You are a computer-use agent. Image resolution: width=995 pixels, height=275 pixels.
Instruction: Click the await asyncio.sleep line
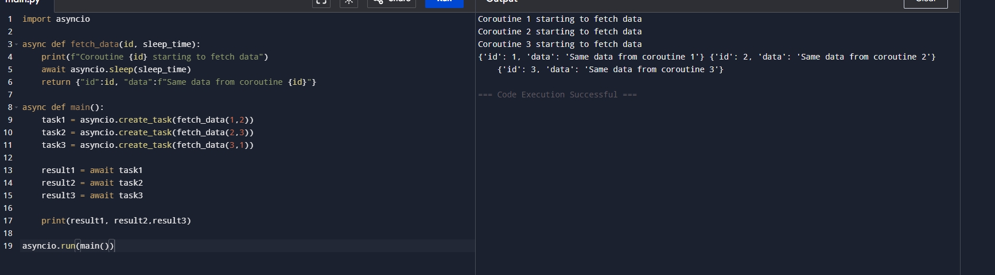click(116, 69)
